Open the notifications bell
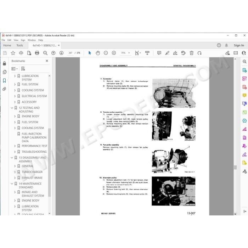 pos(226,45)
